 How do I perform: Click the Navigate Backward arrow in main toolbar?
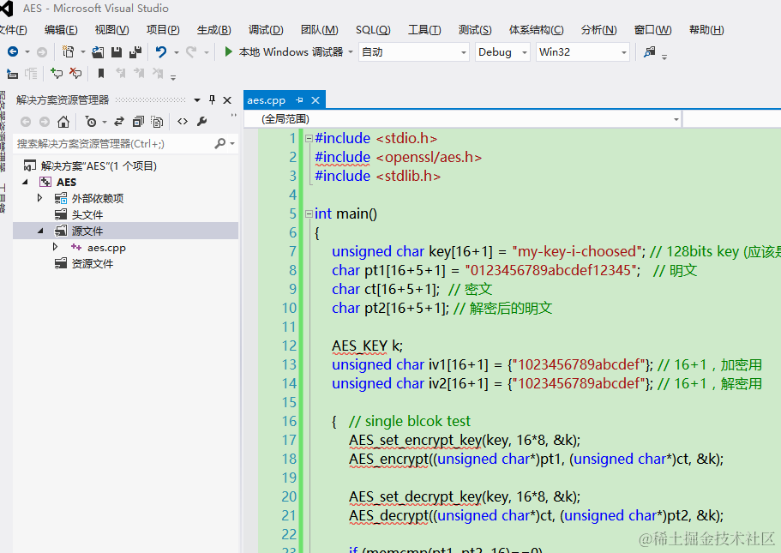(13, 51)
